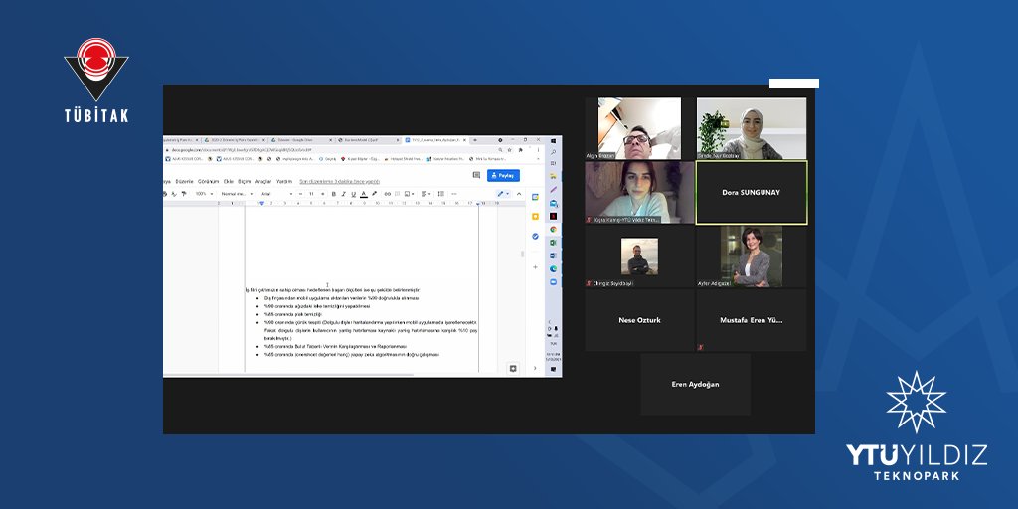Open the text alignment dropdown
The height and width of the screenshot is (509, 1018).
click(x=425, y=194)
